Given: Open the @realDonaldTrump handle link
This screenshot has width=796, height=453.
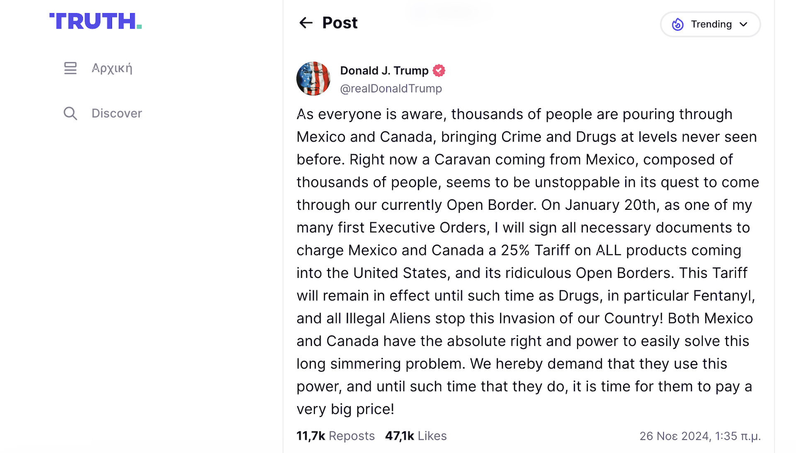Looking at the screenshot, I should pos(391,89).
